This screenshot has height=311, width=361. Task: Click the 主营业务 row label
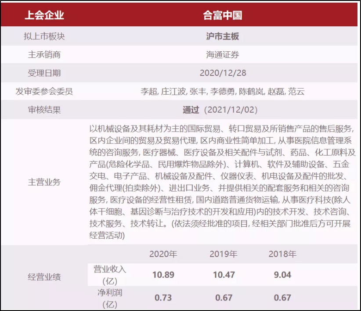pos(44,182)
